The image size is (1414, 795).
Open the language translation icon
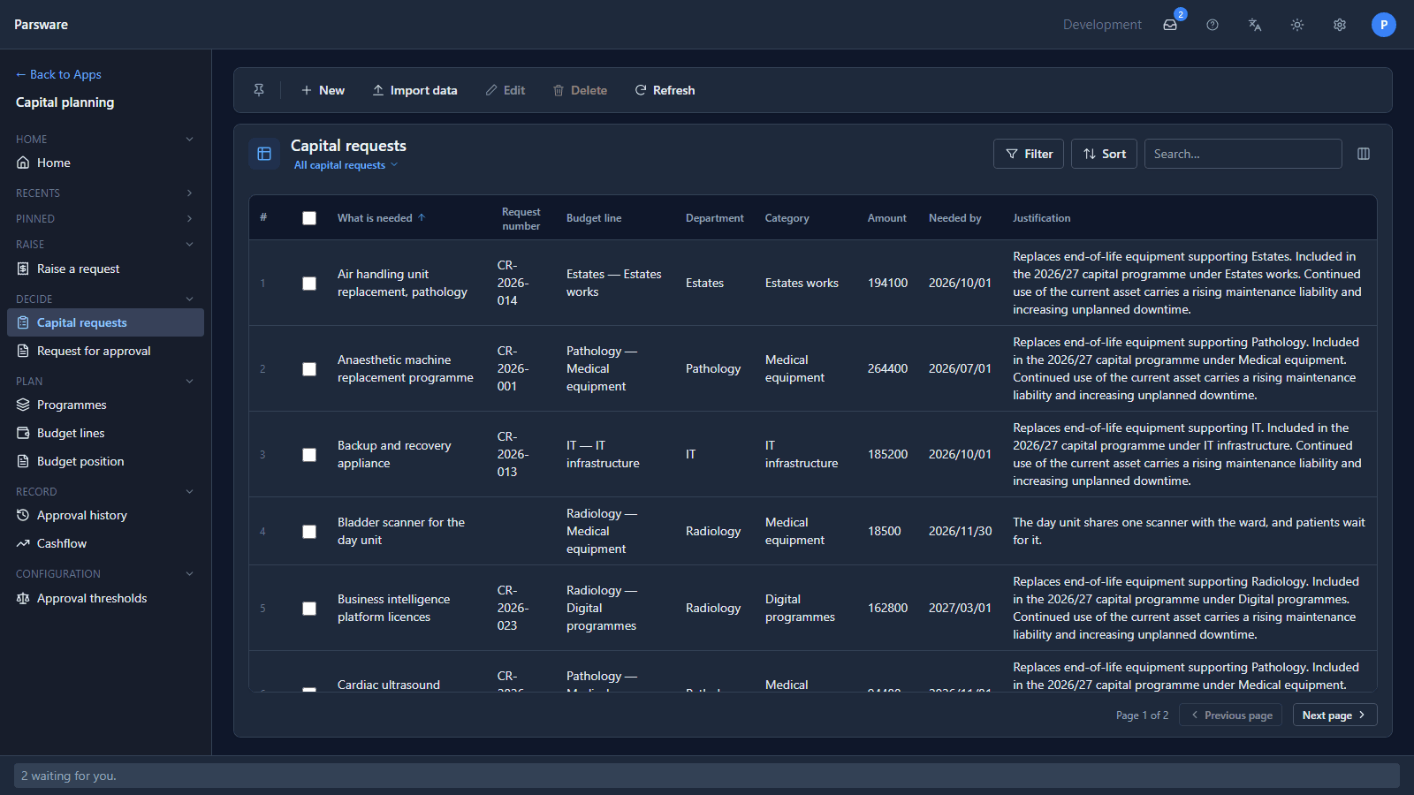[x=1255, y=25]
